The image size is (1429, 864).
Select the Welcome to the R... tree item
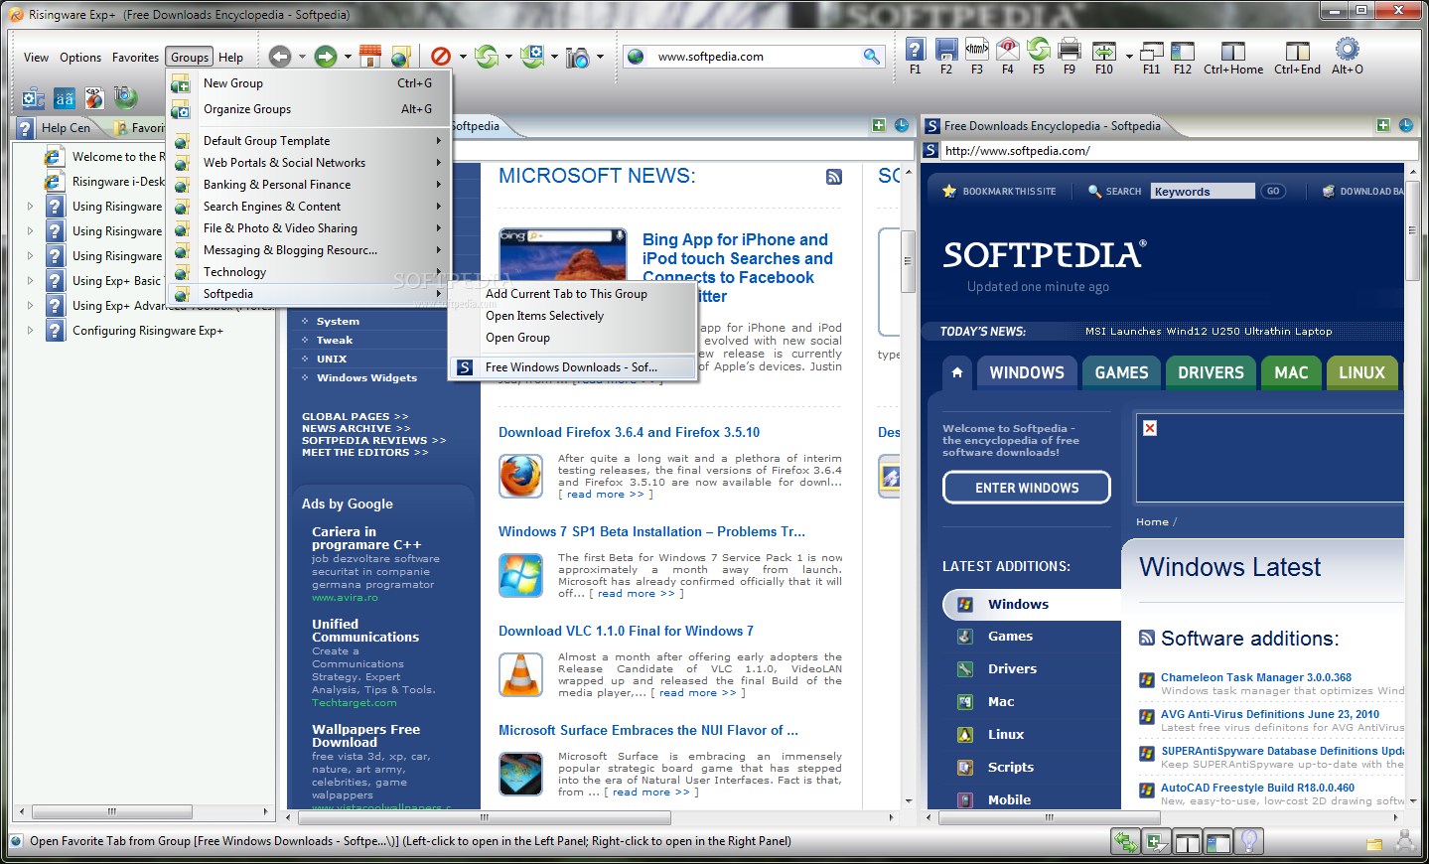[118, 157]
